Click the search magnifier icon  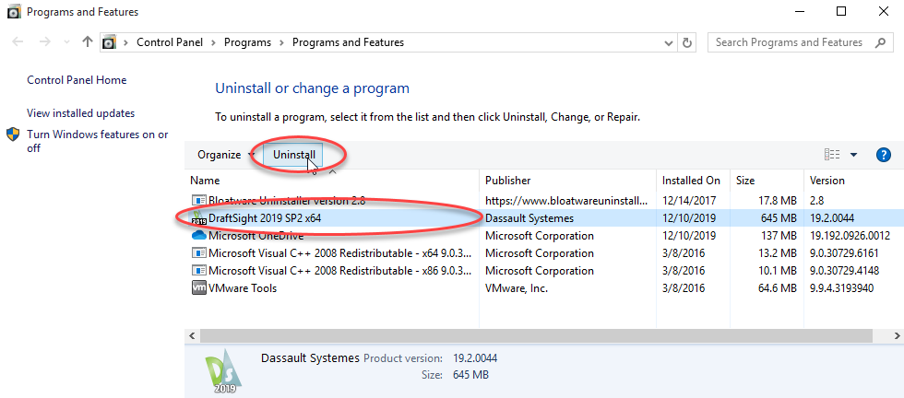880,42
